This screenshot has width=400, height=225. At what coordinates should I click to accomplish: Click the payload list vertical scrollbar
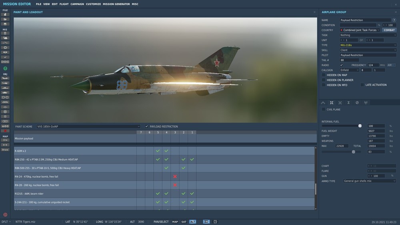pyautogui.click(x=316, y=189)
